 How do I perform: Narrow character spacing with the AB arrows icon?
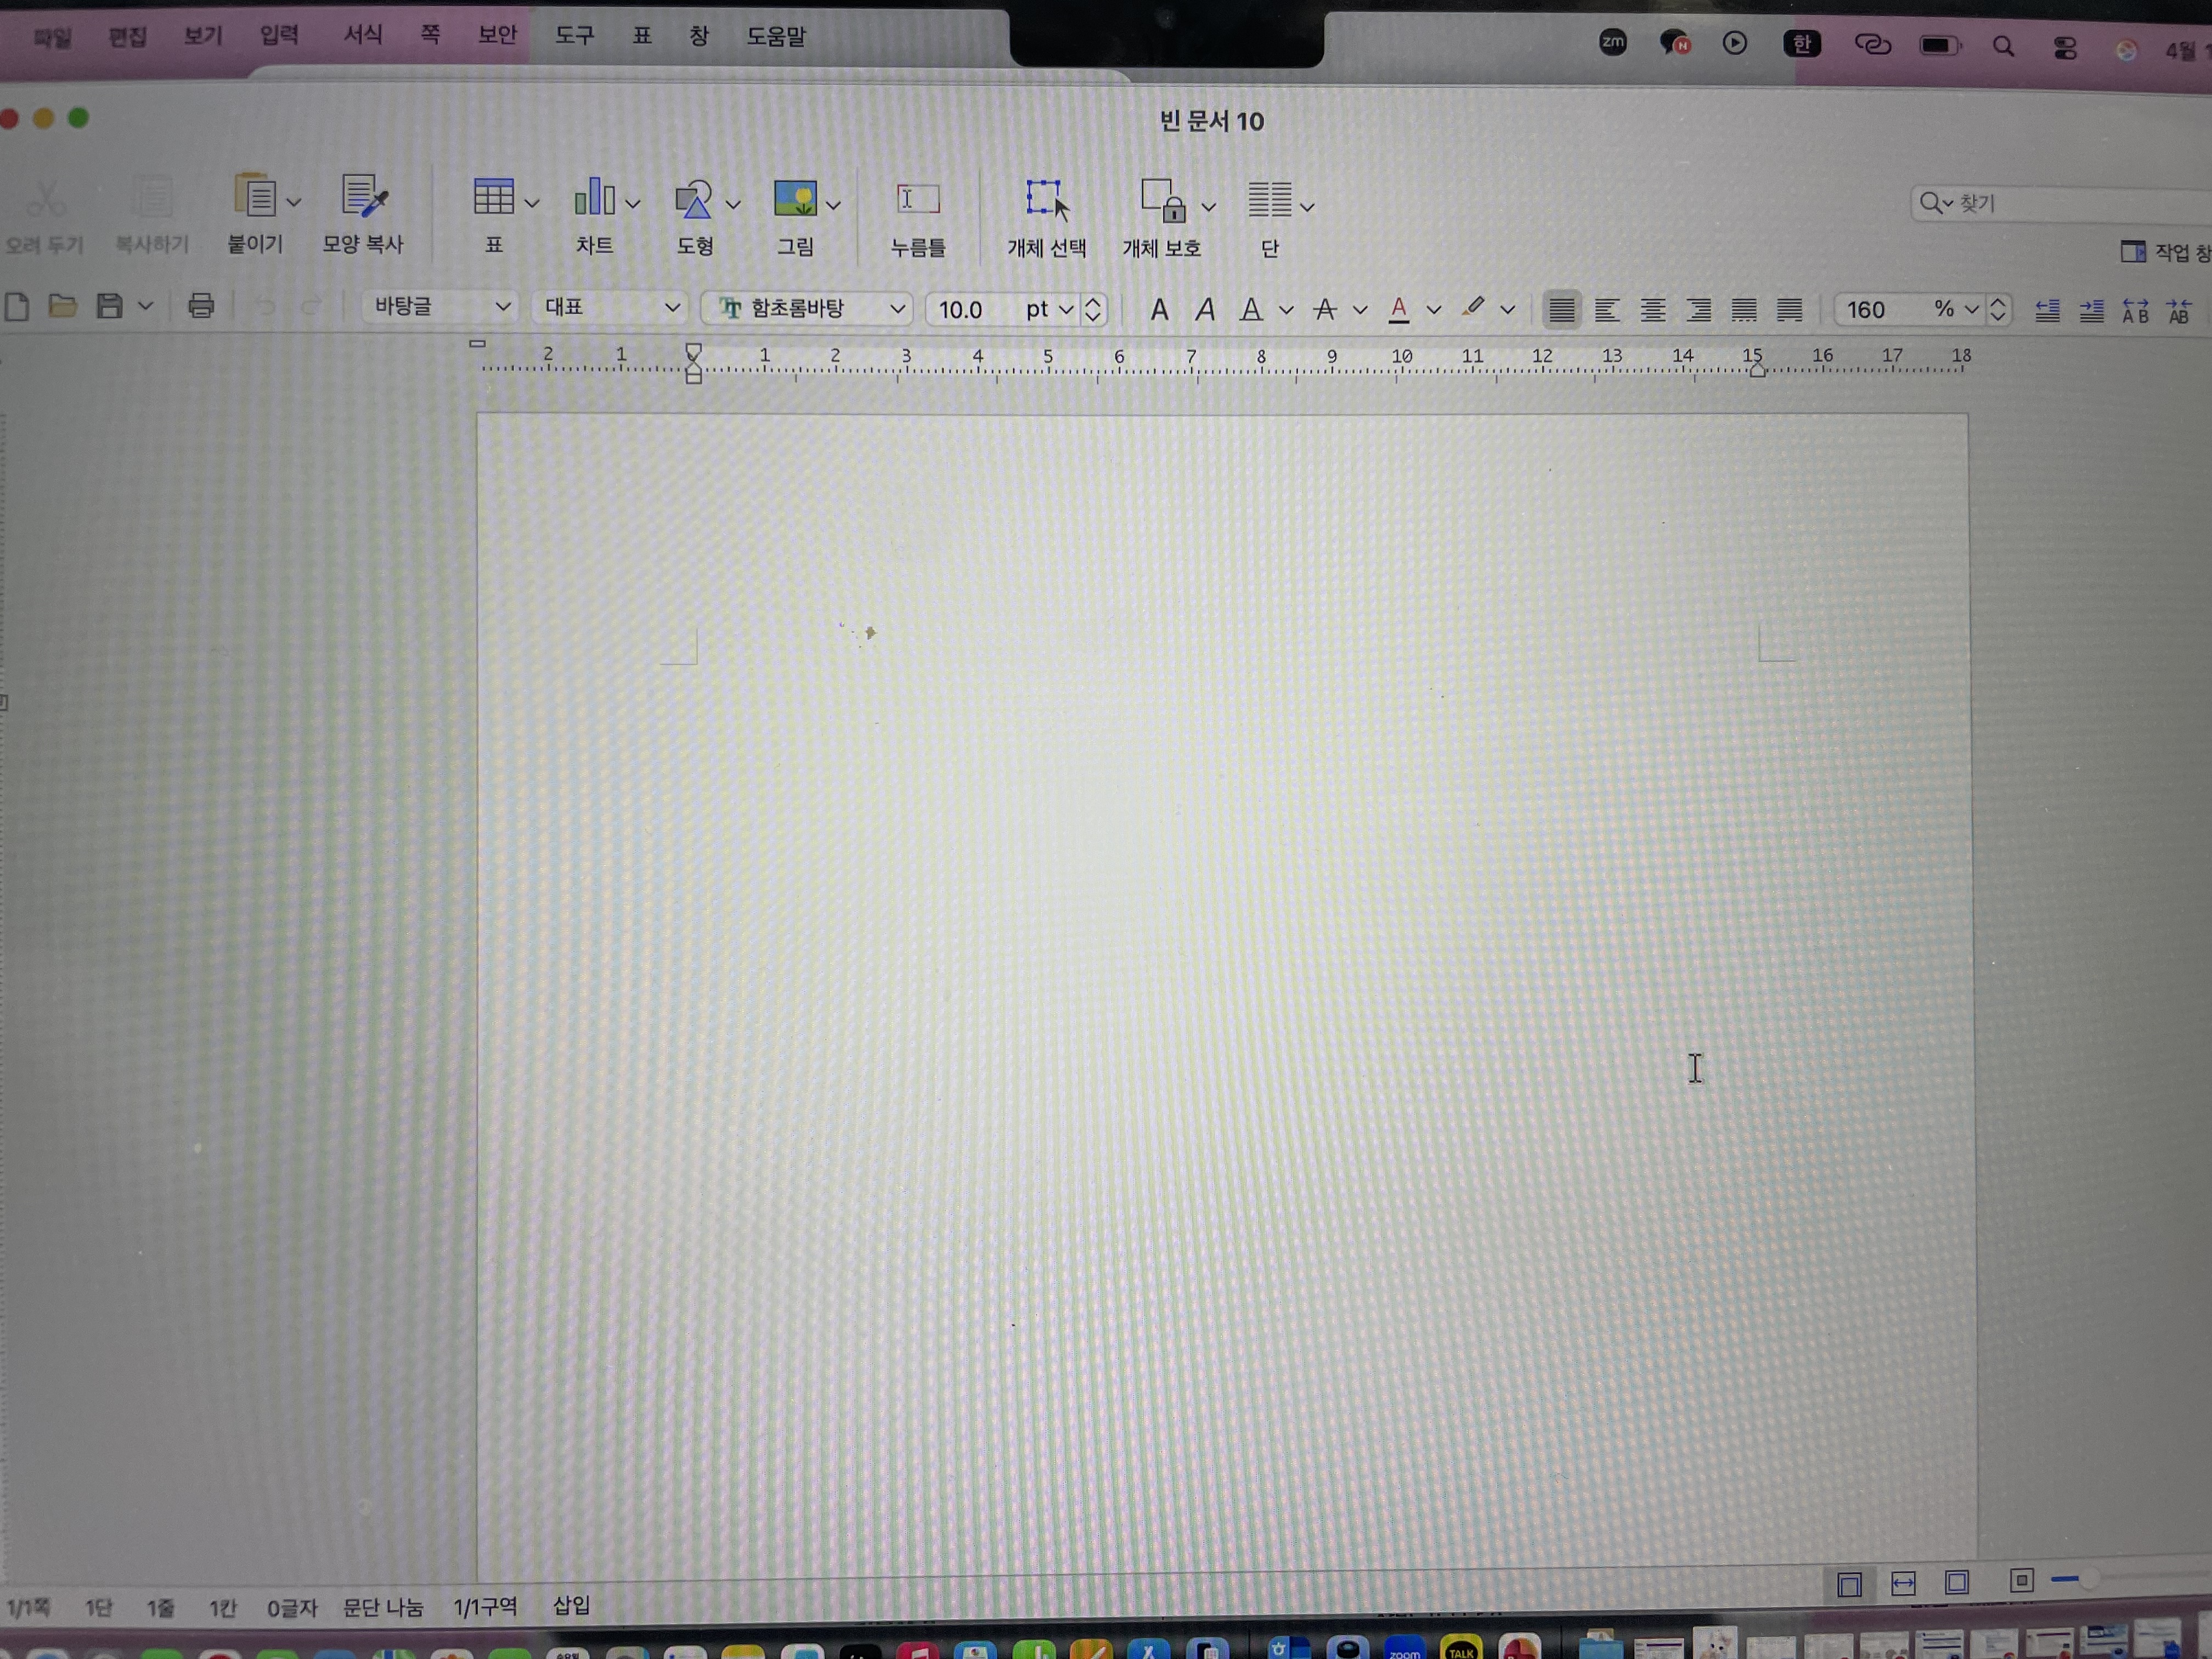[2179, 311]
